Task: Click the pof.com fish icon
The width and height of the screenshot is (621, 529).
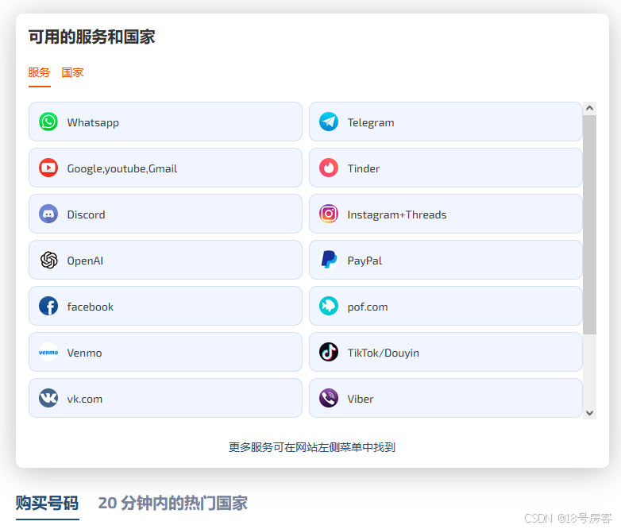Action: 329,306
